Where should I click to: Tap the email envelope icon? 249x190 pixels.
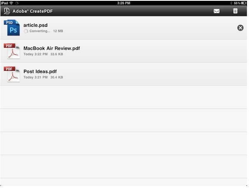tap(217, 11)
